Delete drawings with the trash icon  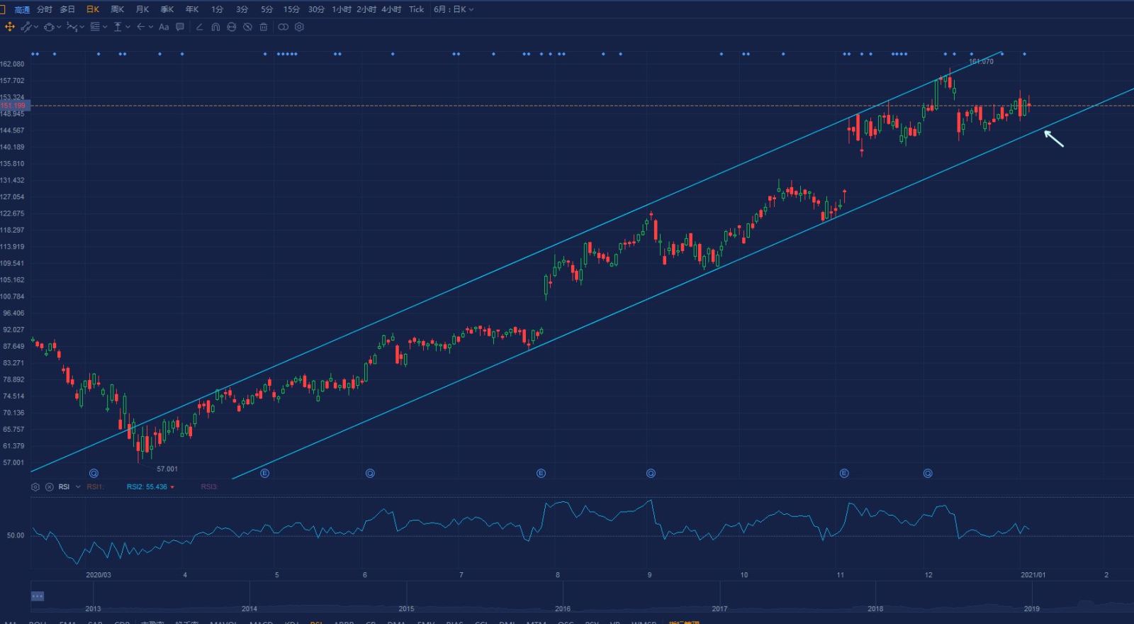[x=264, y=27]
